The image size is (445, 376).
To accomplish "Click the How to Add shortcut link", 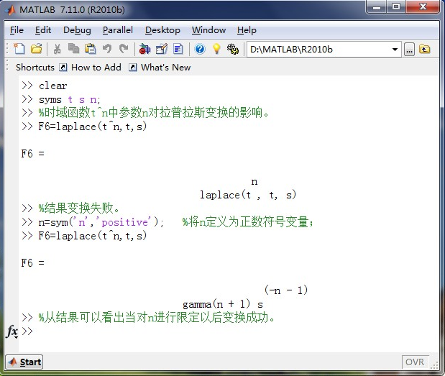I will click(96, 68).
